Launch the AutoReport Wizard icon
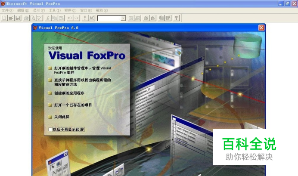This screenshot has height=176, width=298. click(x=168, y=18)
